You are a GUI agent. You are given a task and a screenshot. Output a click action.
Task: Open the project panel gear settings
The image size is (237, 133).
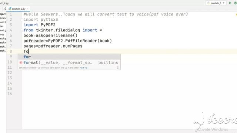click(5, 9)
